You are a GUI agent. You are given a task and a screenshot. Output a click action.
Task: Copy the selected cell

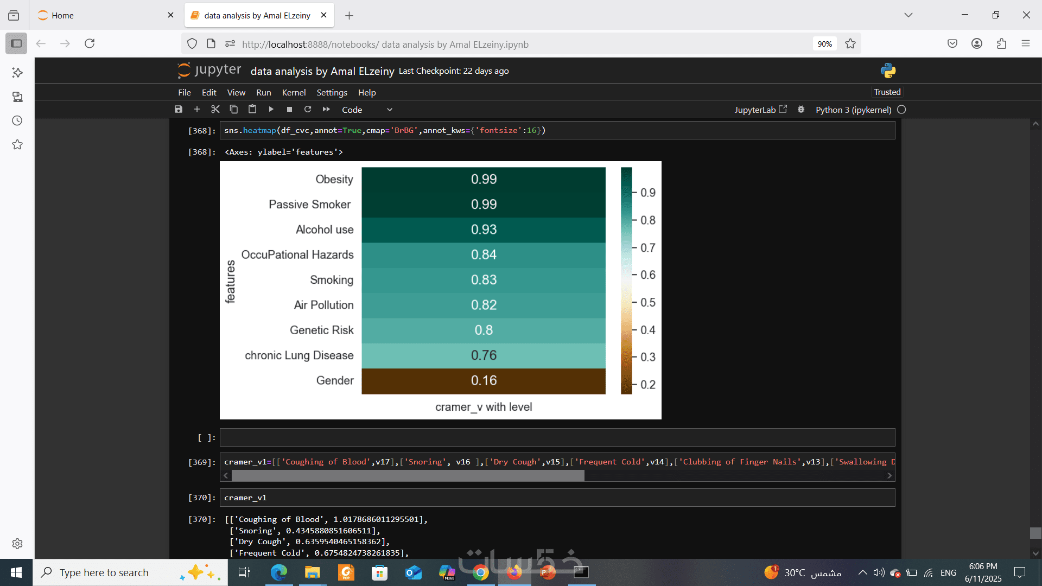point(234,110)
